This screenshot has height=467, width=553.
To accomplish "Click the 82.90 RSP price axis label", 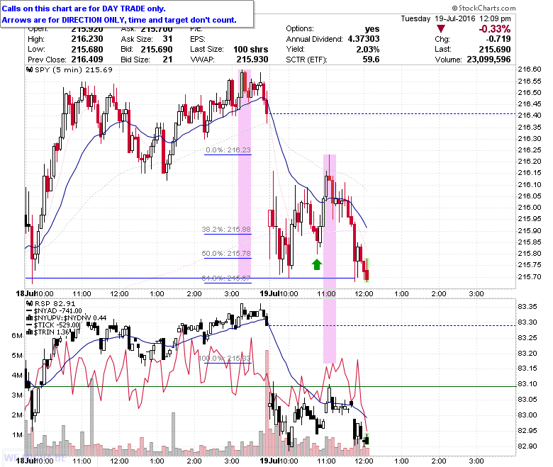I will (x=527, y=446).
